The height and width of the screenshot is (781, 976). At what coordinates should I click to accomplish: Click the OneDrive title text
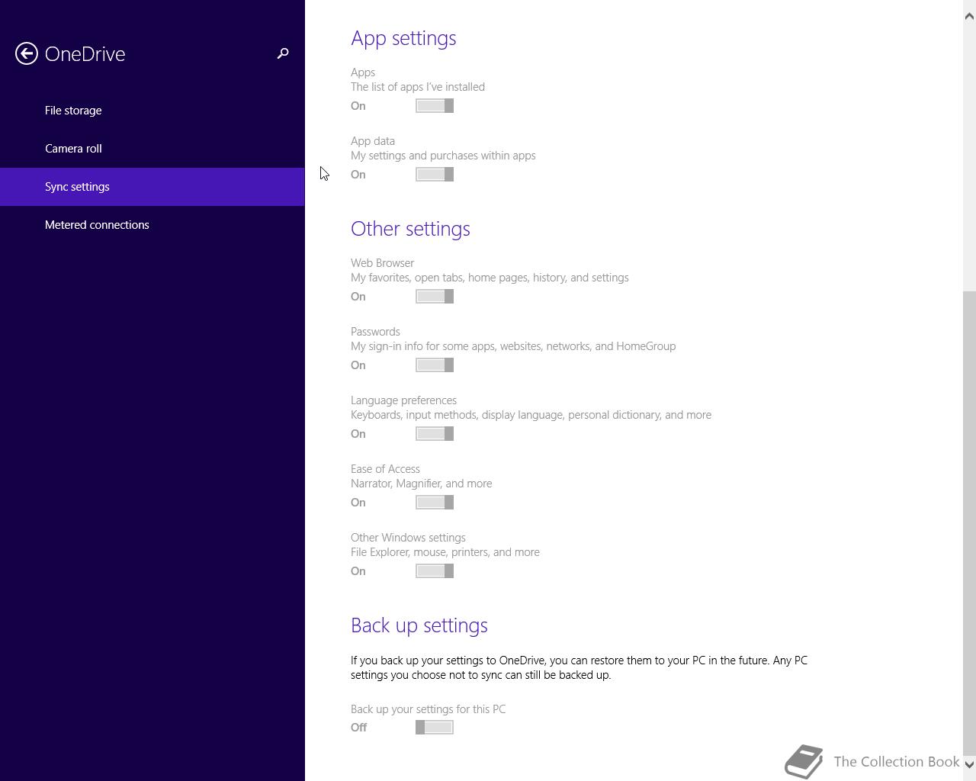(85, 54)
